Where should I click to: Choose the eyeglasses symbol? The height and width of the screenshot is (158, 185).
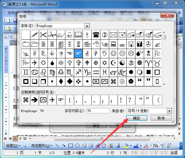coord(61,35)
